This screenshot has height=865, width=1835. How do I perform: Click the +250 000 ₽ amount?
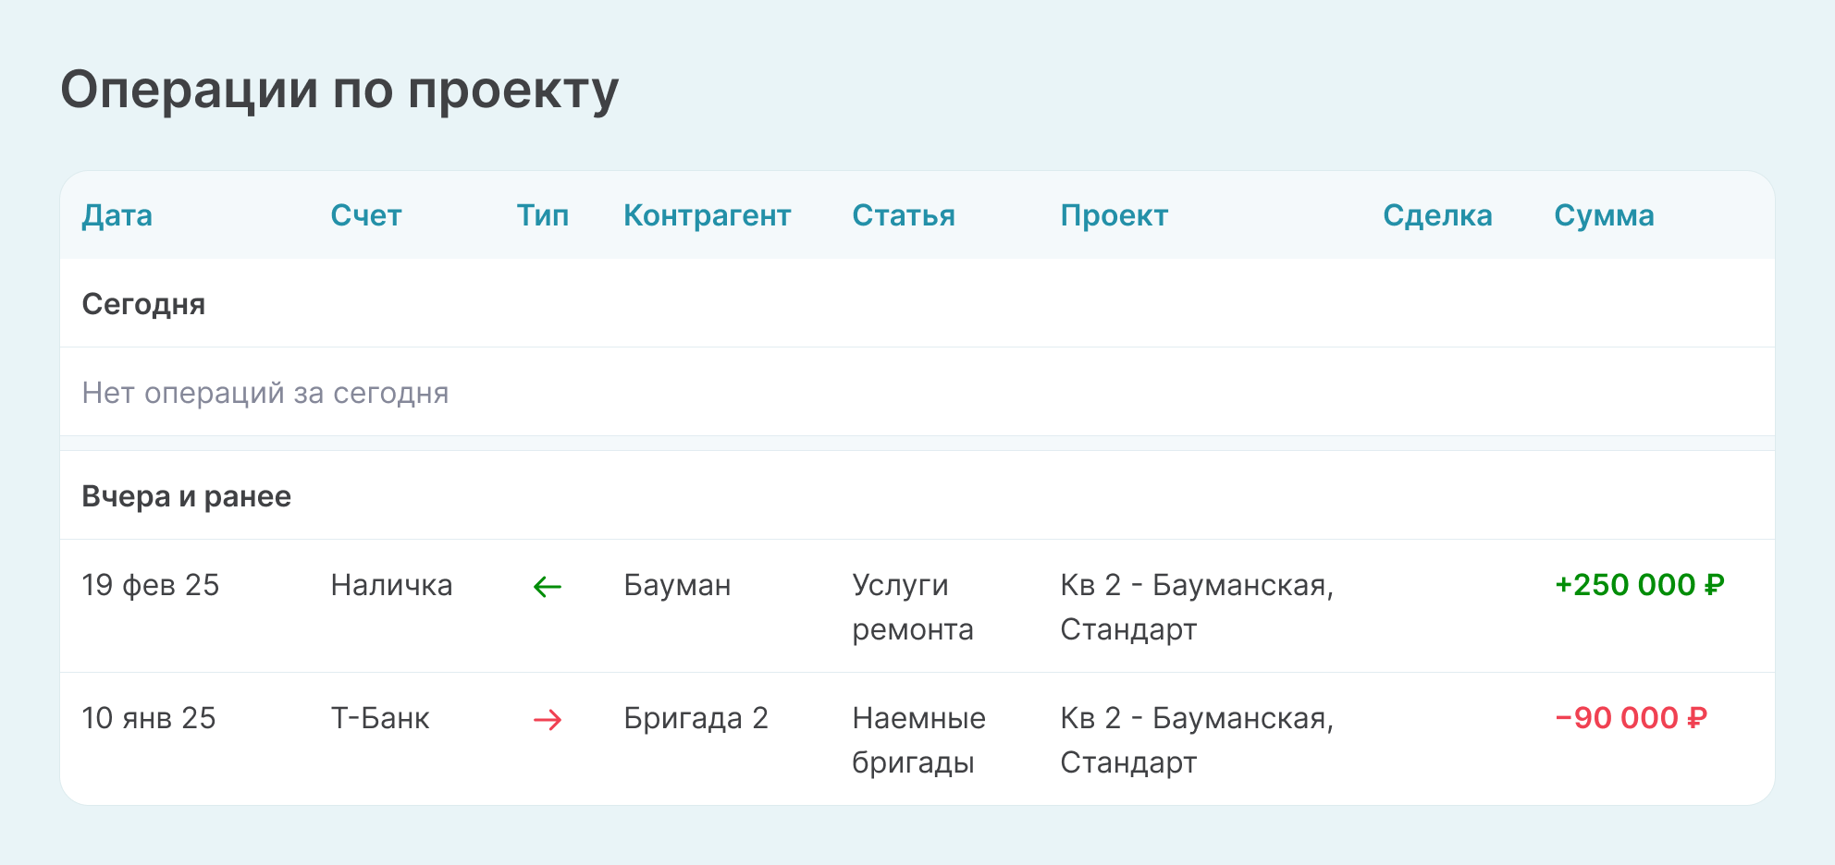1639,585
